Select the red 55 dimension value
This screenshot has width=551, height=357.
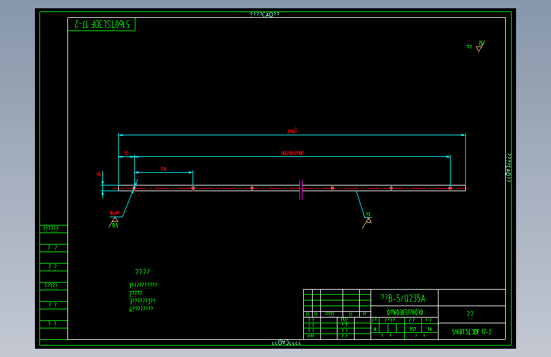[x=126, y=153]
